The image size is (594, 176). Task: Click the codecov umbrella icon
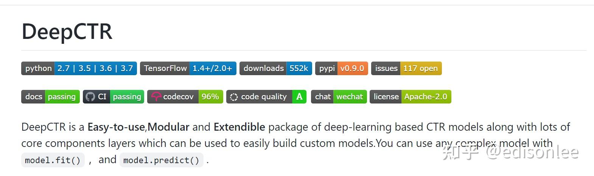(x=156, y=97)
